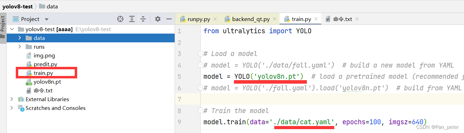The width and height of the screenshot is (464, 133).
Task: Click the Select Opened File locate icon
Action: click(x=120, y=19)
